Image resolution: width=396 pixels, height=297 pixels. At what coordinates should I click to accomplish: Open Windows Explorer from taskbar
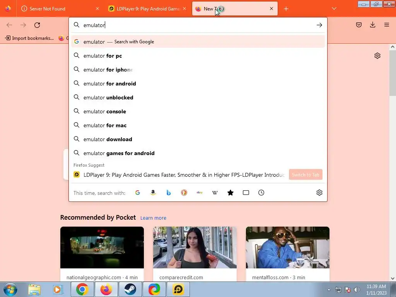coord(34,289)
